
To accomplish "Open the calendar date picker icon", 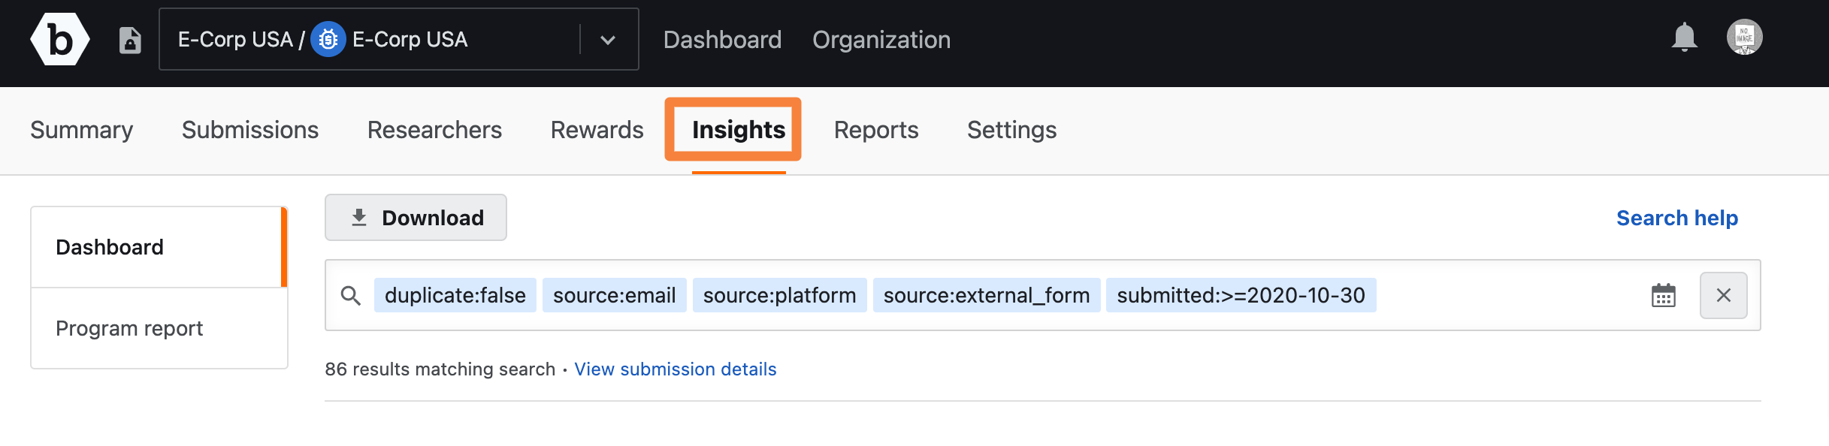I will pyautogui.click(x=1663, y=295).
